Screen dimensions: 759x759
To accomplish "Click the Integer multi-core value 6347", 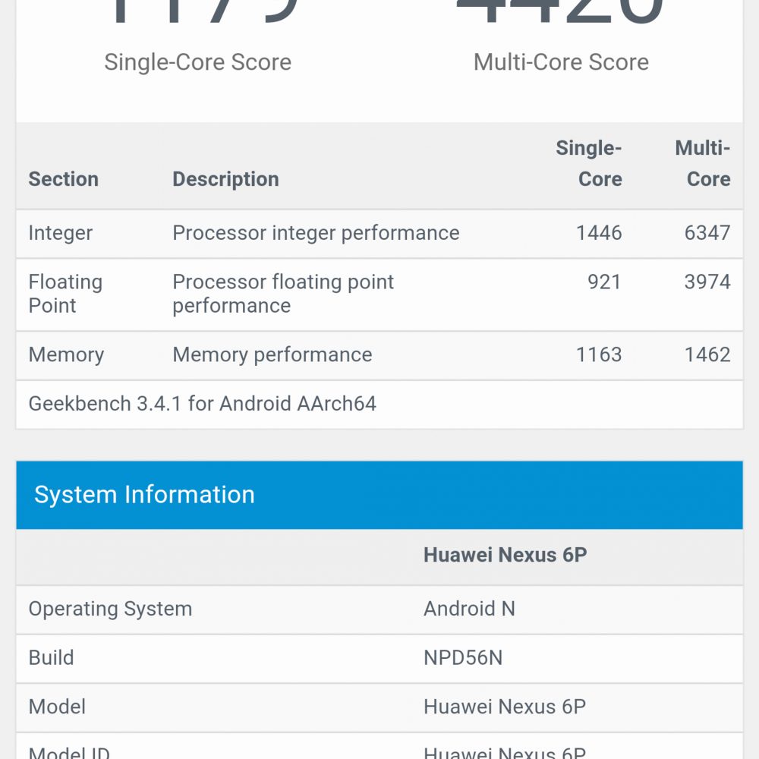I will [707, 233].
